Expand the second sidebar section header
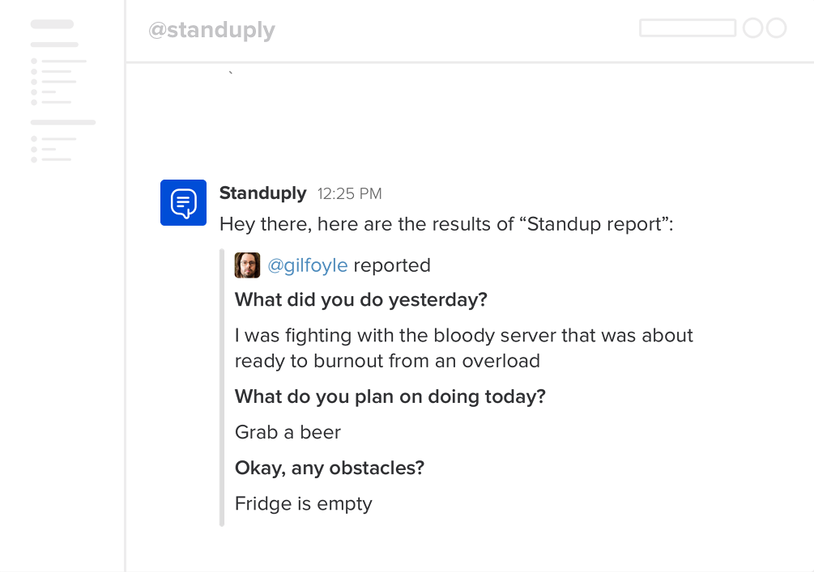Viewport: 814px width, 572px height. click(x=63, y=122)
